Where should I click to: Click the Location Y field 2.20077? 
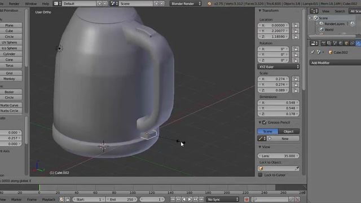click(273, 31)
